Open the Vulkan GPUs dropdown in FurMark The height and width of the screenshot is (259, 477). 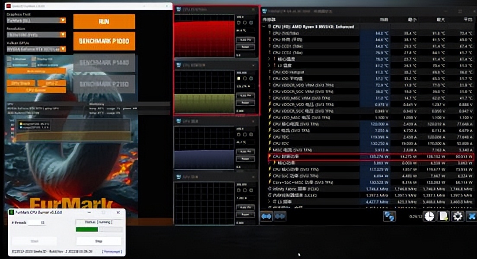coord(36,49)
